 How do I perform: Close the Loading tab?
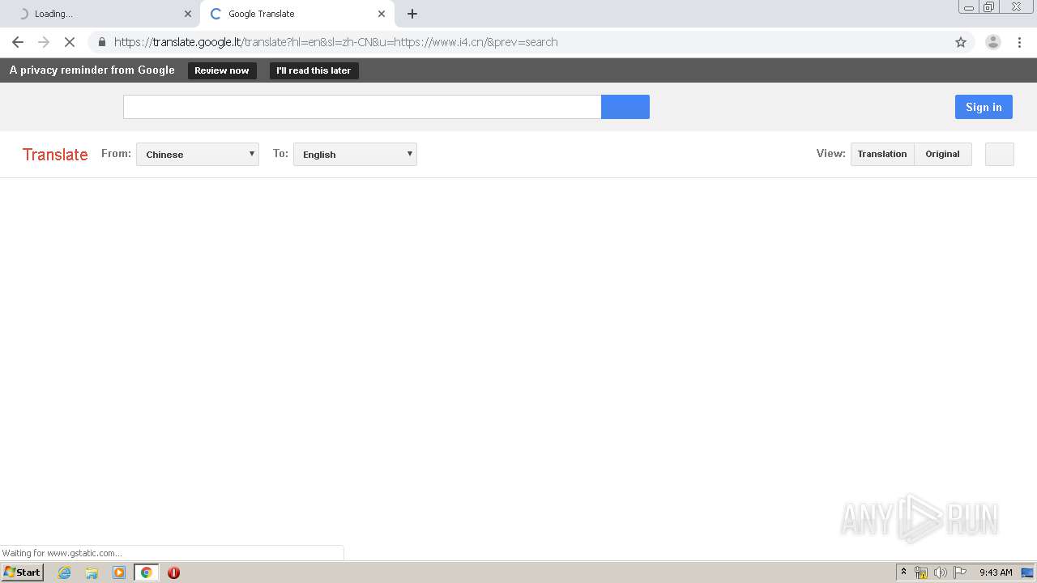tap(188, 14)
